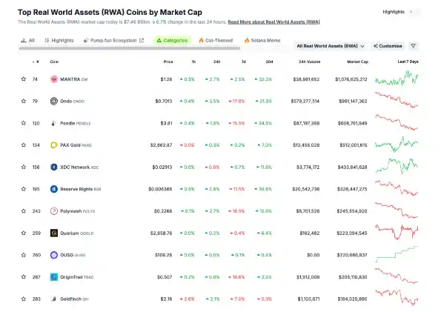
Task: Click Goldfinch's 1h change 2.6%
Action: pyautogui.click(x=187, y=299)
